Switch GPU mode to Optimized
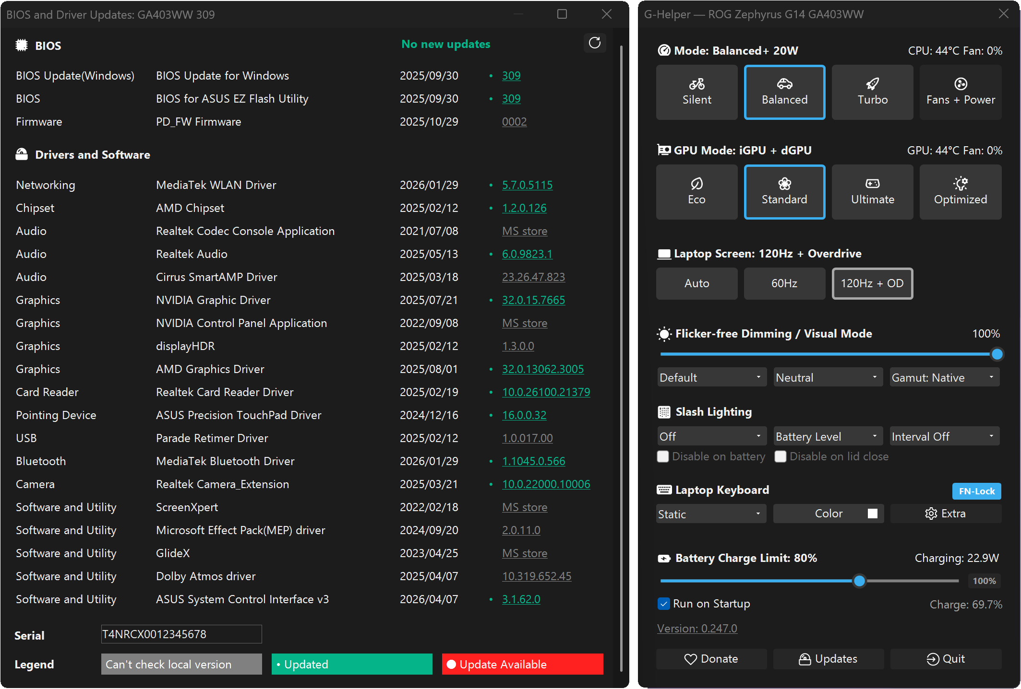Screen dimensions: 1021x689 [960, 192]
